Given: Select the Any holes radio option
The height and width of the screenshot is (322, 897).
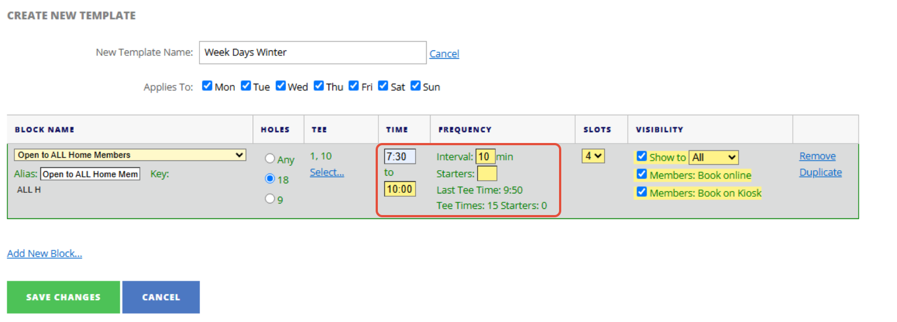Looking at the screenshot, I should 270,159.
